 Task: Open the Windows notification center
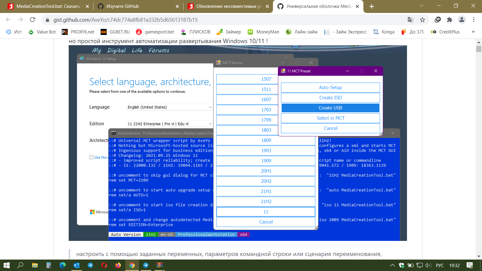(x=470, y=265)
